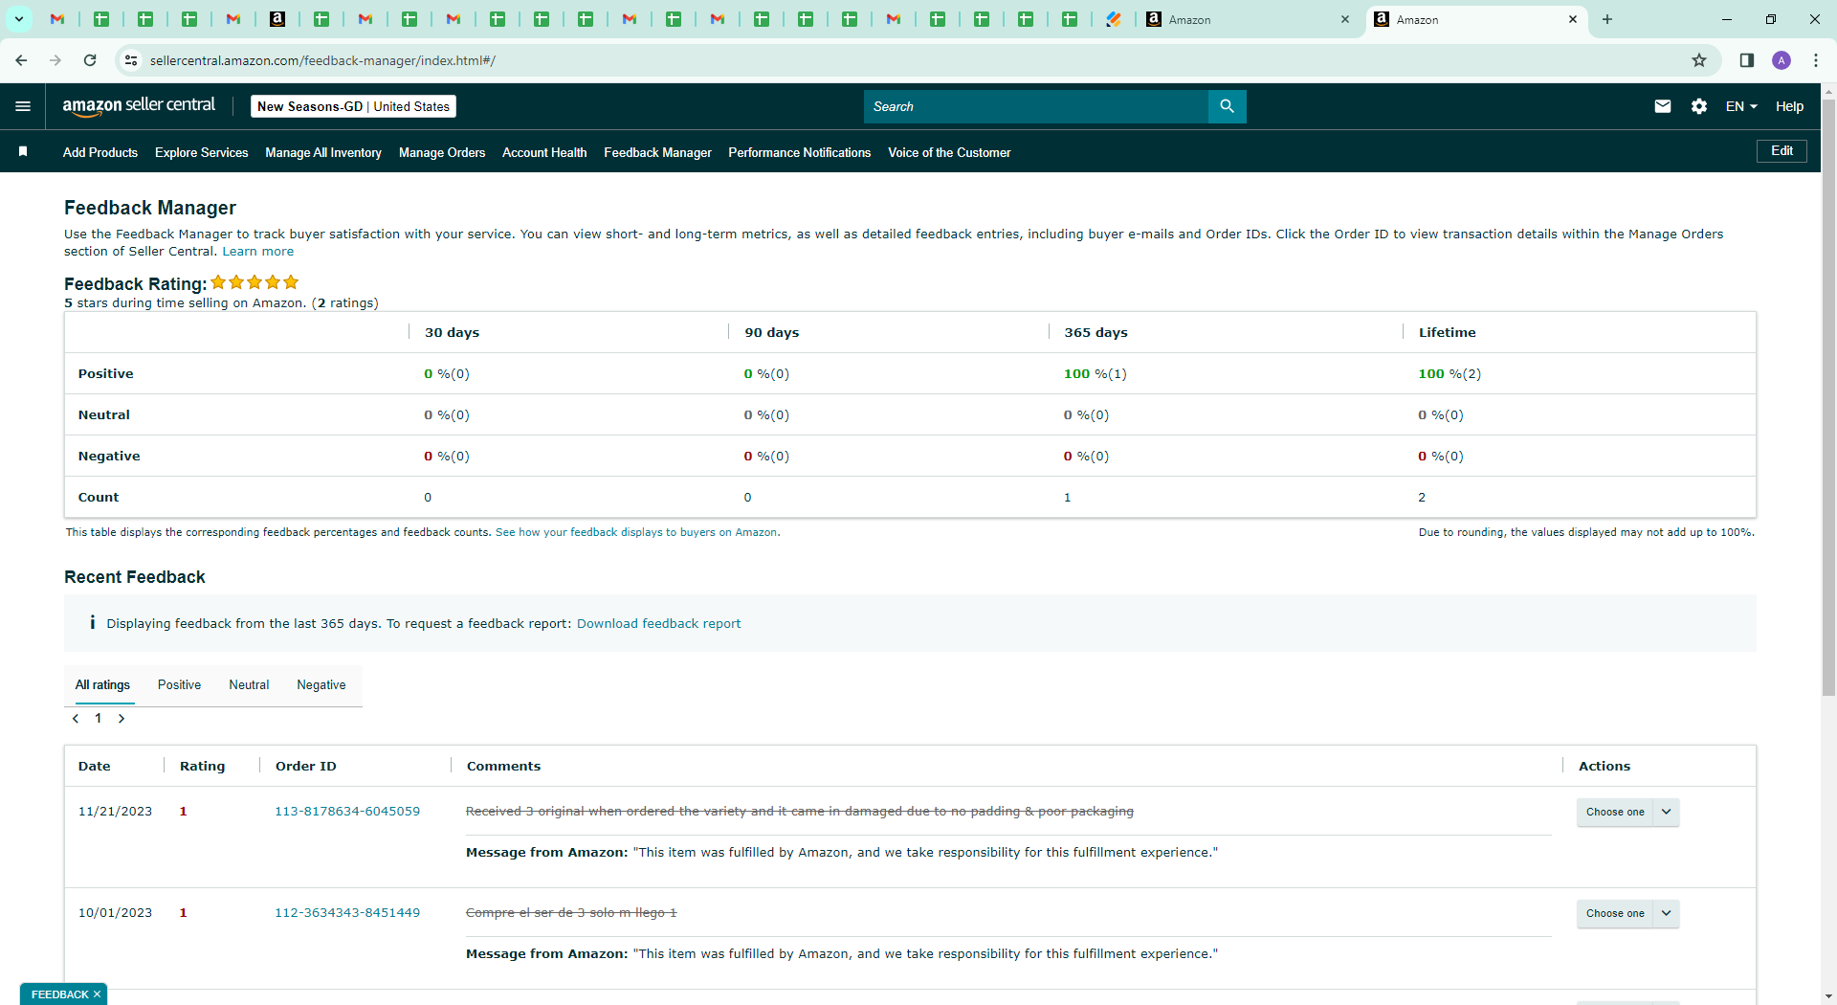1837x1005 pixels.
Task: Open Explore Services menu
Action: coord(201,152)
